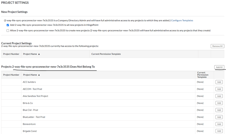Image resolution: width=228 pixels, height=134 pixels.
Task: Add the Bonaventure project
Action: pos(219,124)
